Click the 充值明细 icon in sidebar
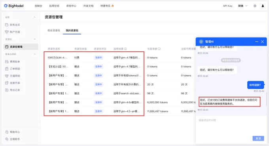Image resolution: width=269 pixels, height=146 pixels. [x=7, y=76]
